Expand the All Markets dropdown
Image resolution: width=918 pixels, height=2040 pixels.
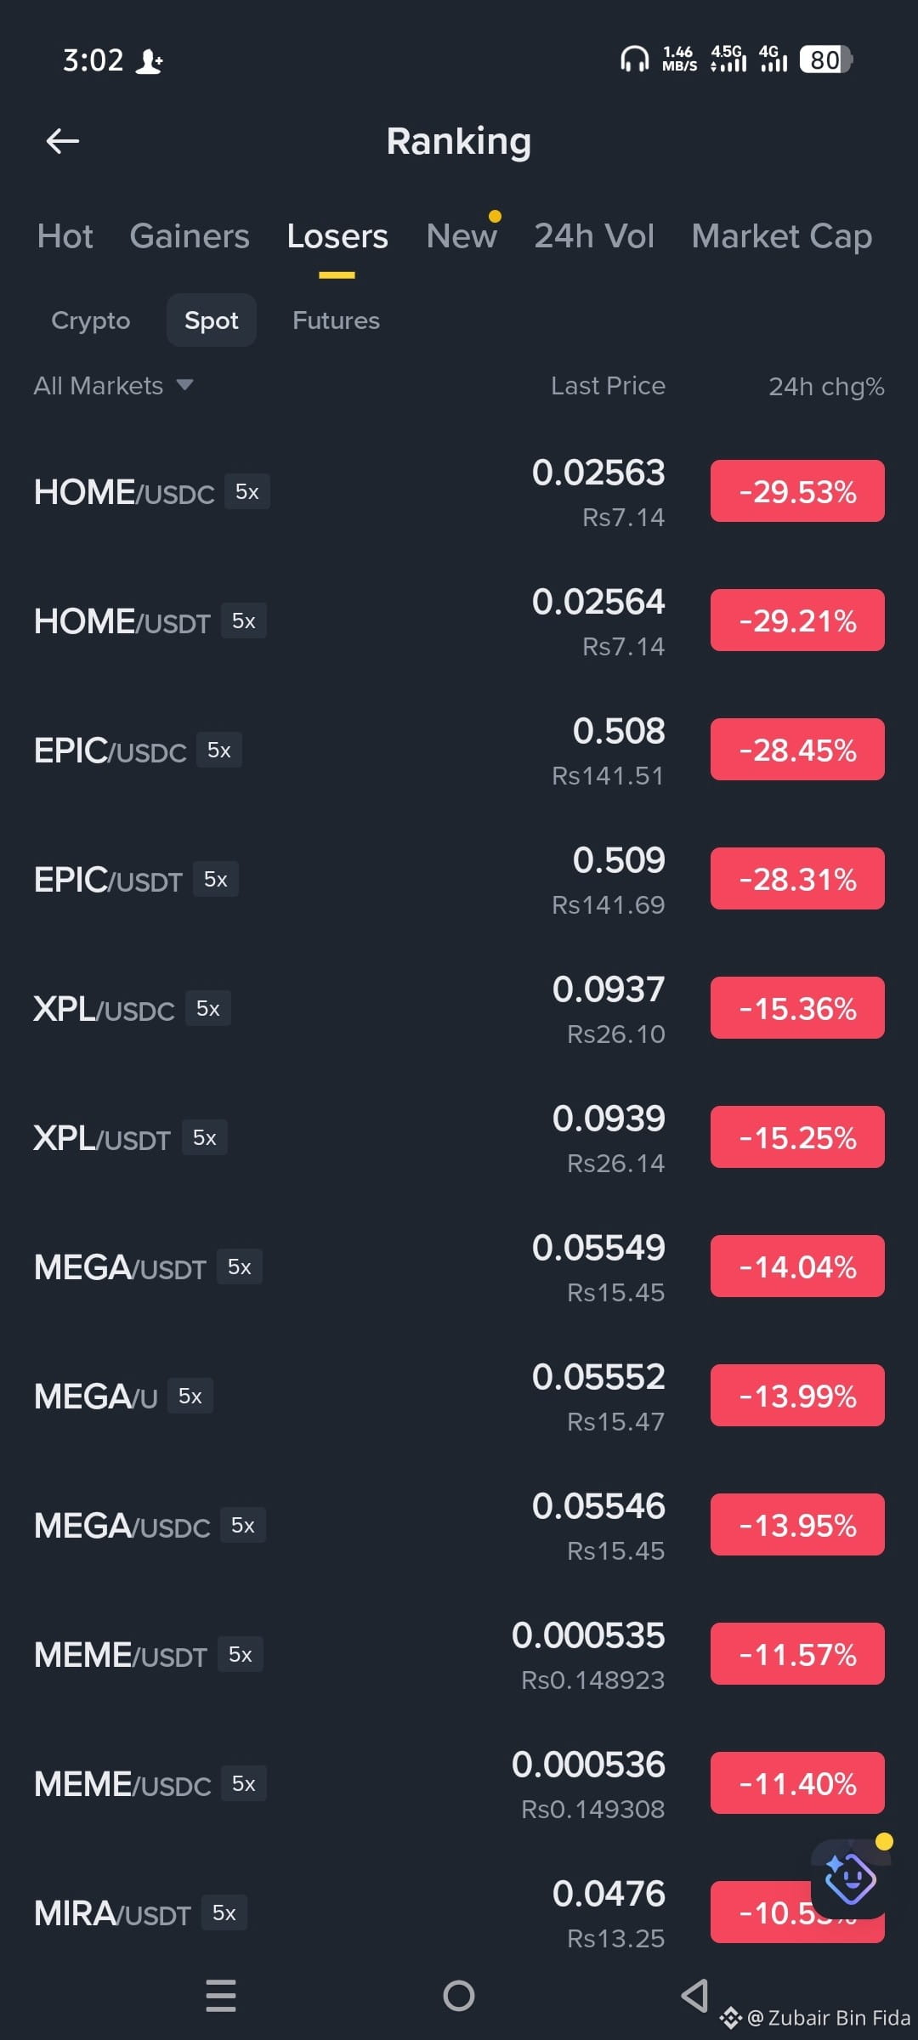coord(114,386)
